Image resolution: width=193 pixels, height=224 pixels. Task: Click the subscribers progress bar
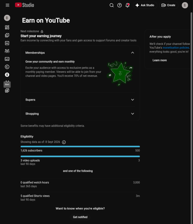click(80, 147)
